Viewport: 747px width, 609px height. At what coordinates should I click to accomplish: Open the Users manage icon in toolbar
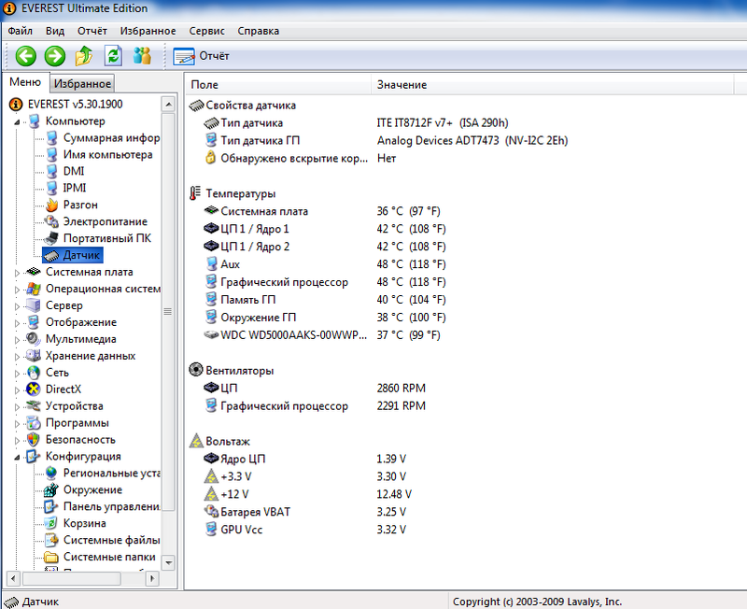coord(142,56)
